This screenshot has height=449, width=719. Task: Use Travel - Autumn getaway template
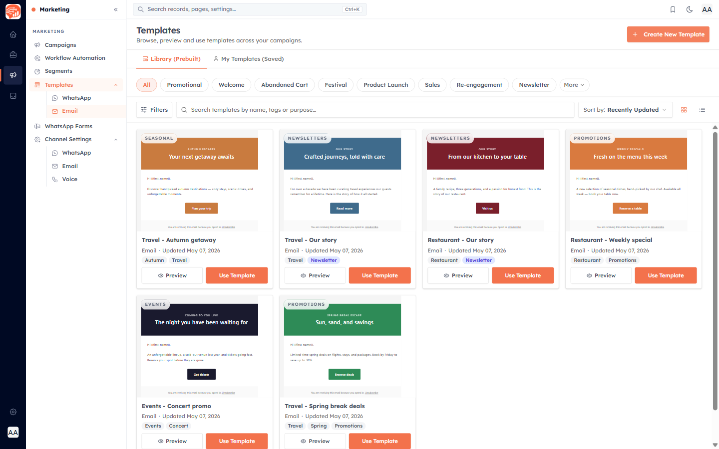237,275
